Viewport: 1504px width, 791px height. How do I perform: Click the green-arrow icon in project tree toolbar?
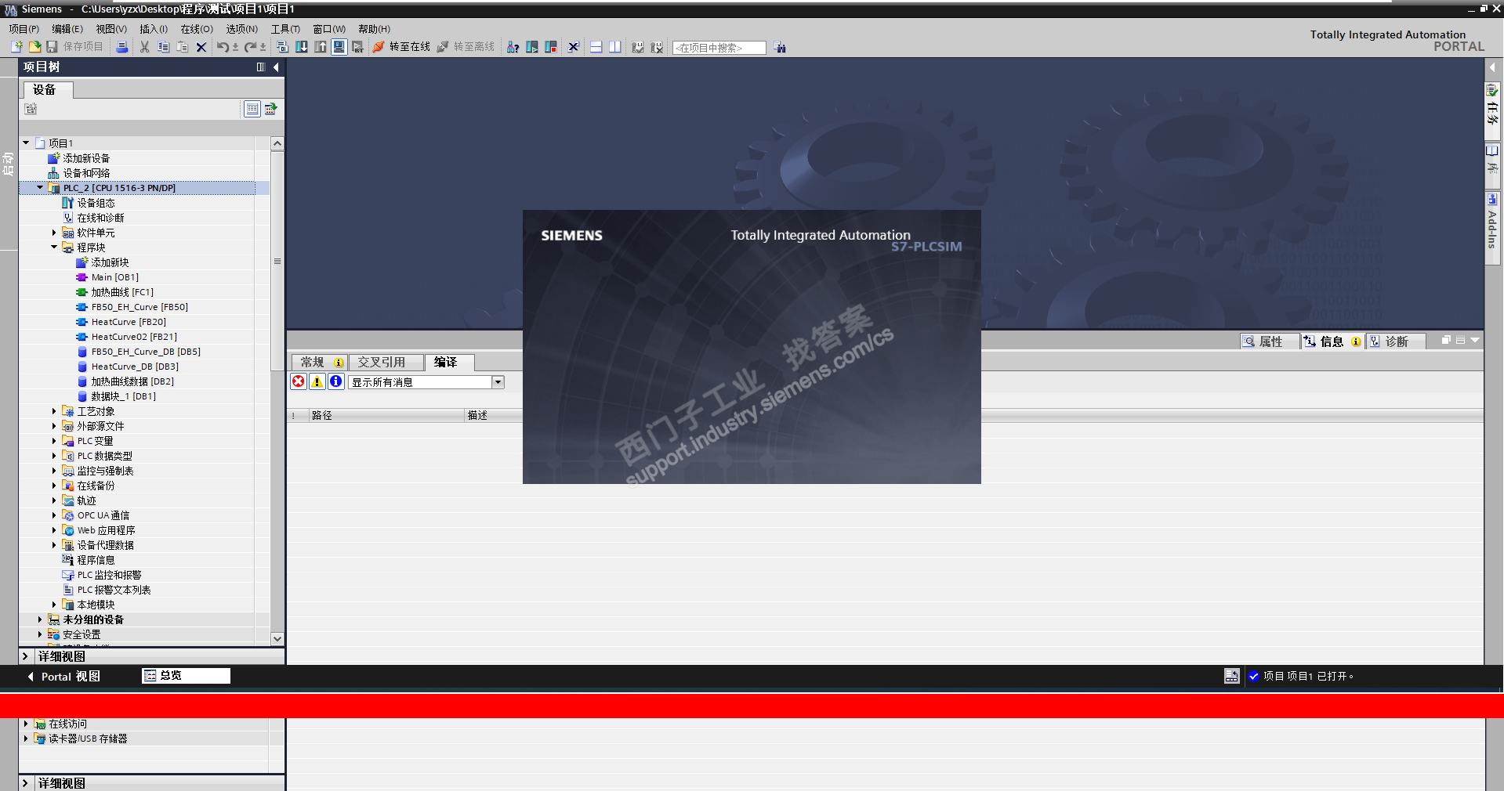pos(270,109)
